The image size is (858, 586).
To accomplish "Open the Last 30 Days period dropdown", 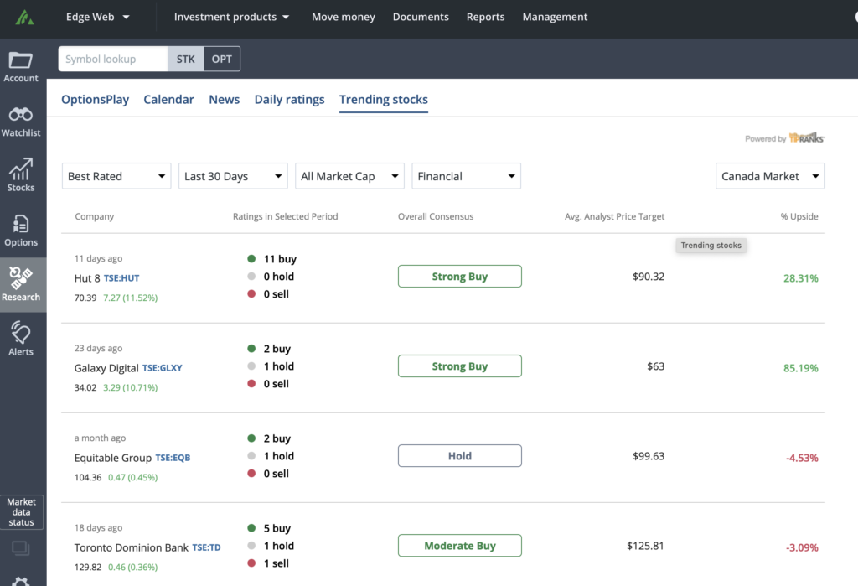I will (x=233, y=176).
